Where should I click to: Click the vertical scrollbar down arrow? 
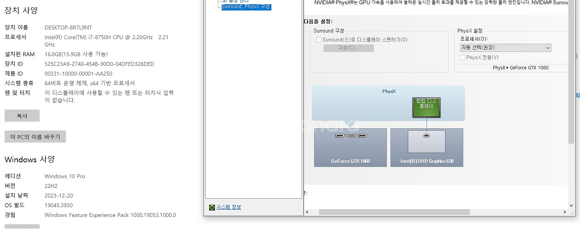[x=571, y=206]
